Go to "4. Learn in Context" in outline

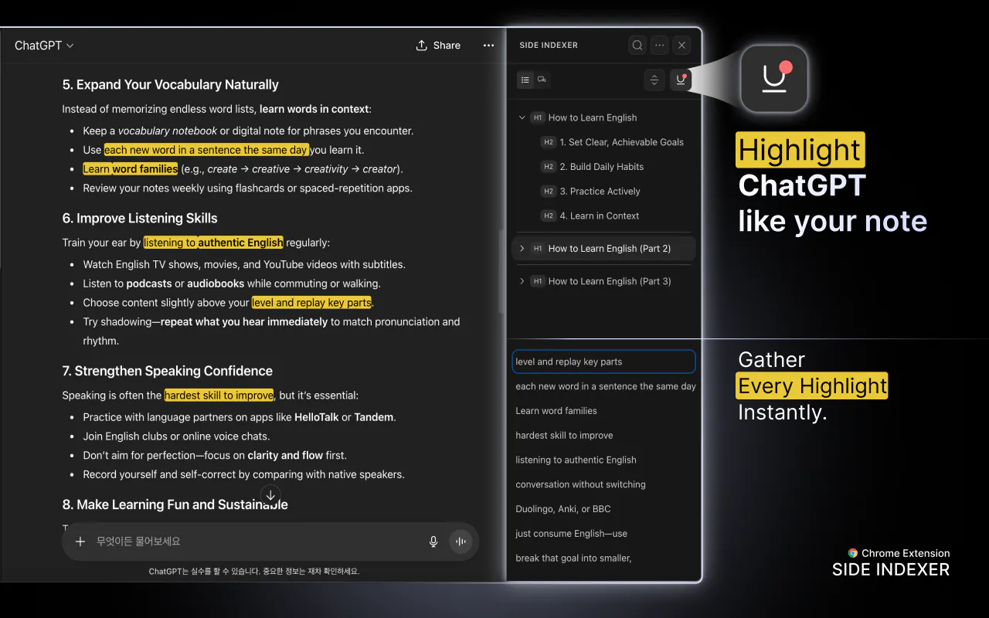(599, 216)
